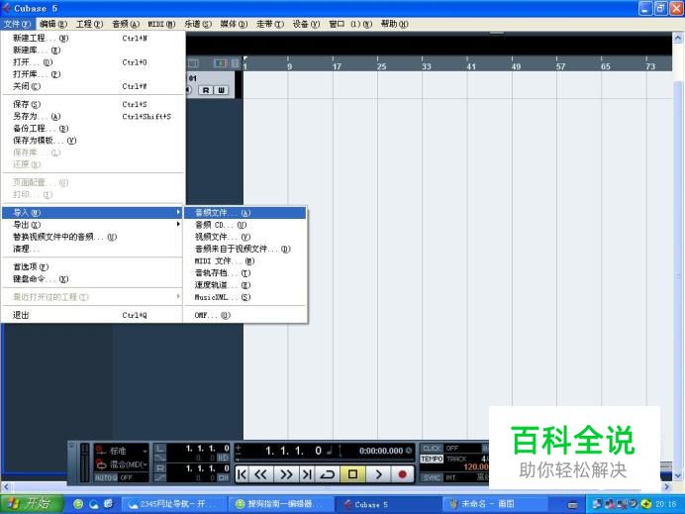Open 首选项 preferences

coord(92,267)
